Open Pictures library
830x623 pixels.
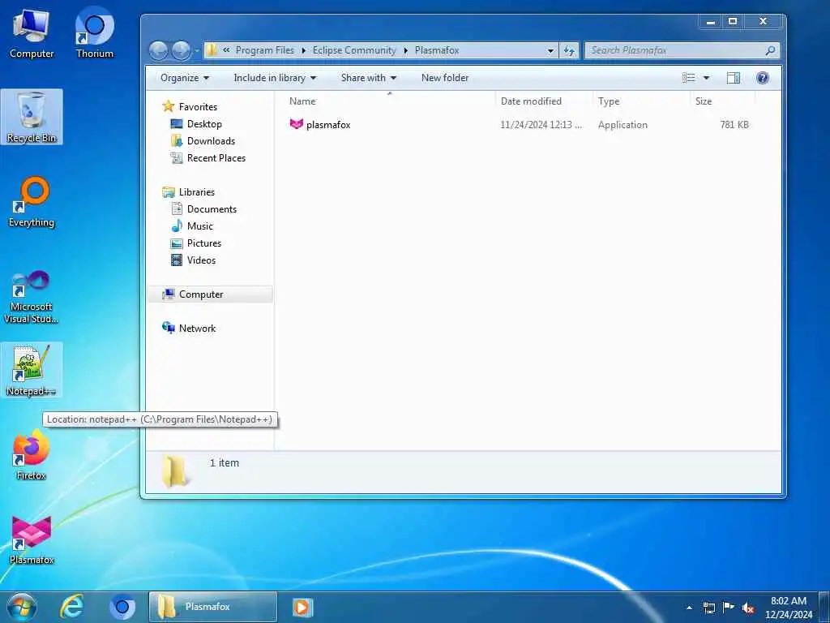(203, 243)
